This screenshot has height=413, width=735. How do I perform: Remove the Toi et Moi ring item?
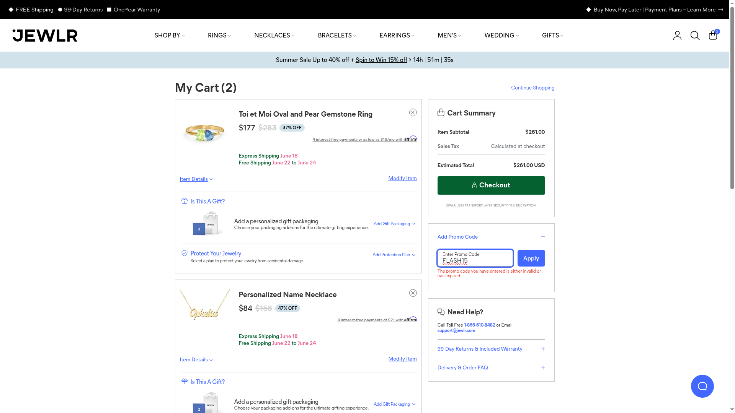click(x=413, y=112)
